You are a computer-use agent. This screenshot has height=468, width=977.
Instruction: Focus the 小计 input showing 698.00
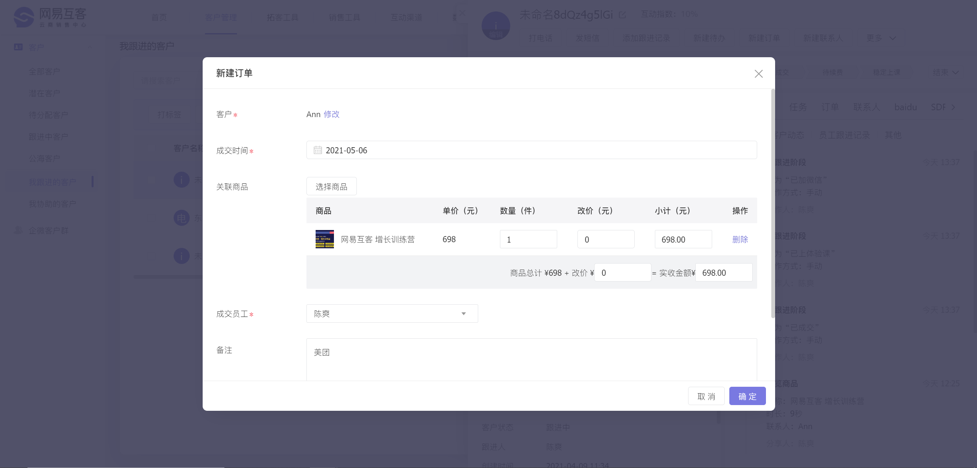pyautogui.click(x=683, y=239)
